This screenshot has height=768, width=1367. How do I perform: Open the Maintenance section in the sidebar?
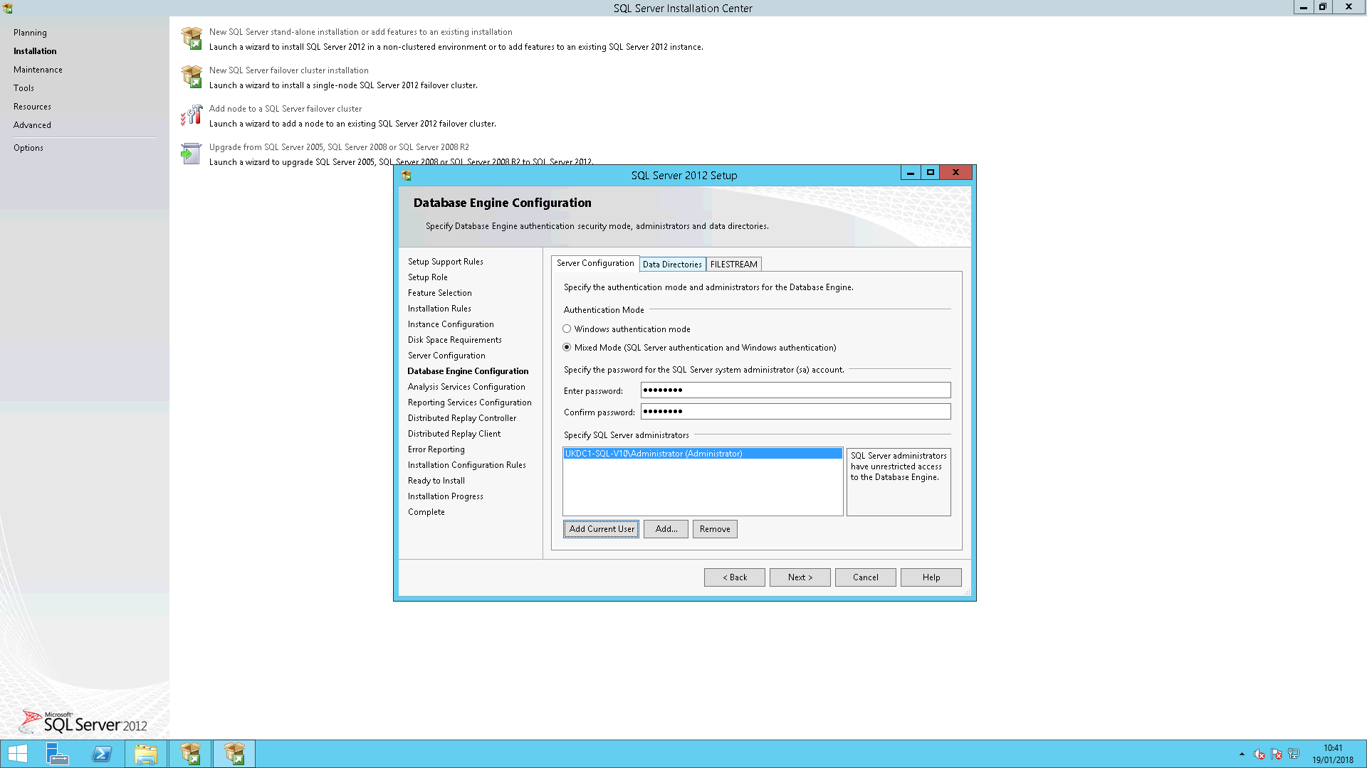pyautogui.click(x=38, y=70)
